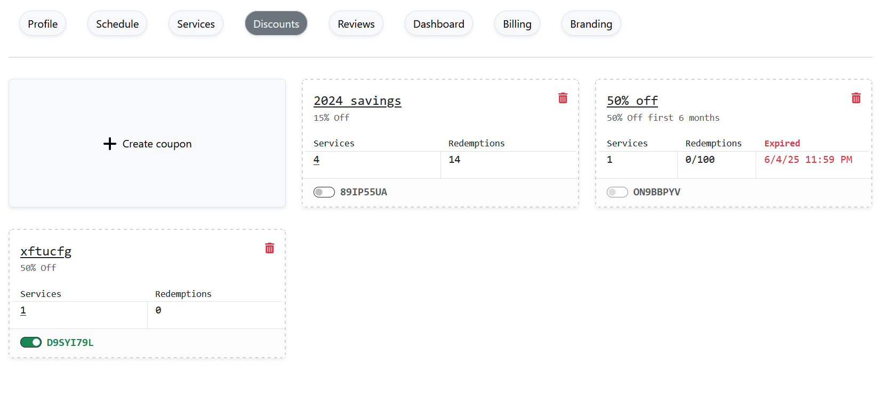Click coupon code D9SYI79L
Screen dimensions: 883x413
click(70, 342)
